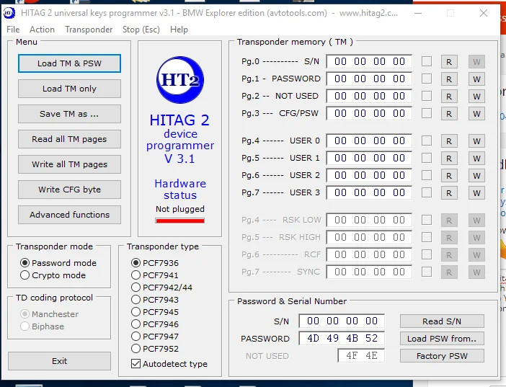Click the PASSWORD field showing 4D 49 4B 52
Screen dimensions: 506x387
pos(342,338)
